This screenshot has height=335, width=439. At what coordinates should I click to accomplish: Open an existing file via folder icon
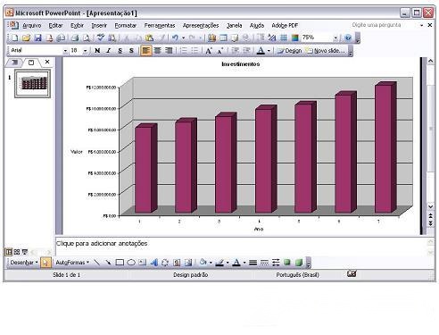point(26,38)
